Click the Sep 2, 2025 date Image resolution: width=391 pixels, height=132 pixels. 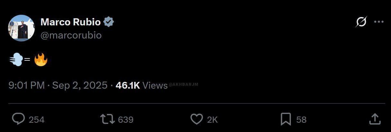click(x=79, y=85)
